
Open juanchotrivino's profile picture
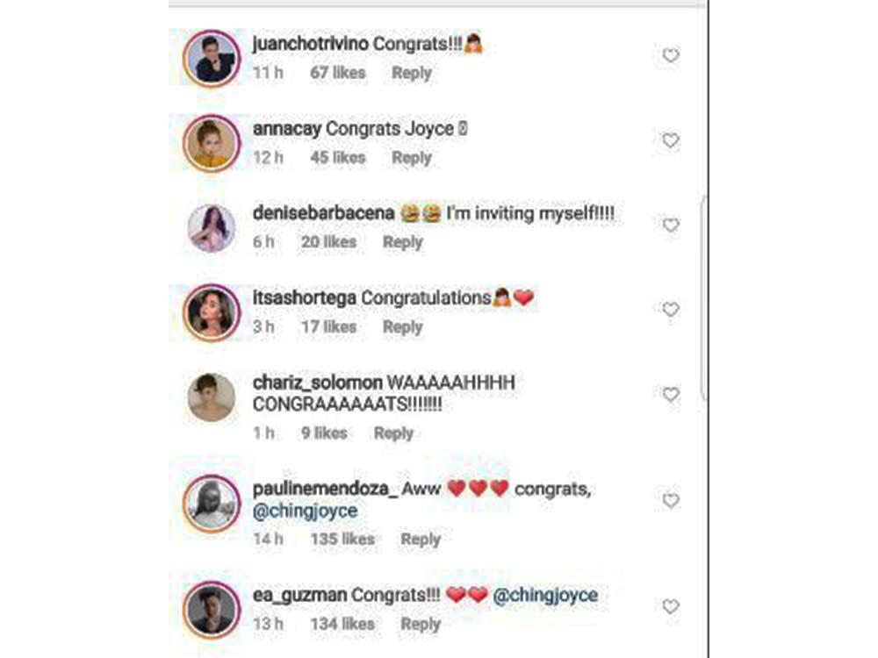click(212, 59)
